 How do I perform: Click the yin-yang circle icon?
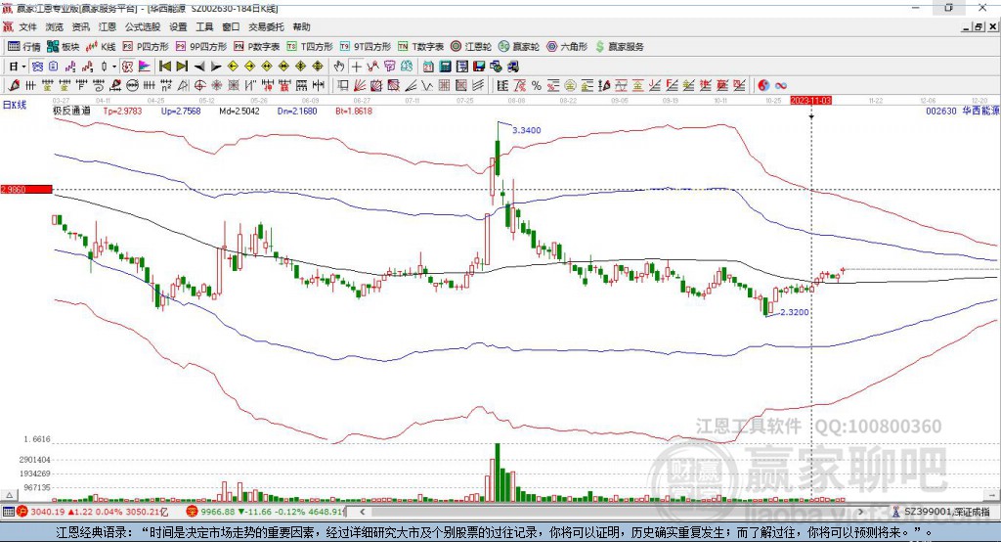click(x=763, y=85)
